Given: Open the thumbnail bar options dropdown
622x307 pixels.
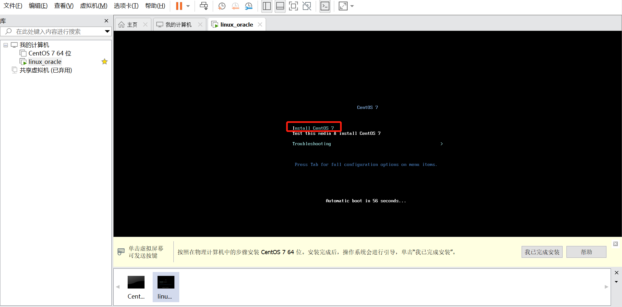Looking at the screenshot, I should point(616,282).
